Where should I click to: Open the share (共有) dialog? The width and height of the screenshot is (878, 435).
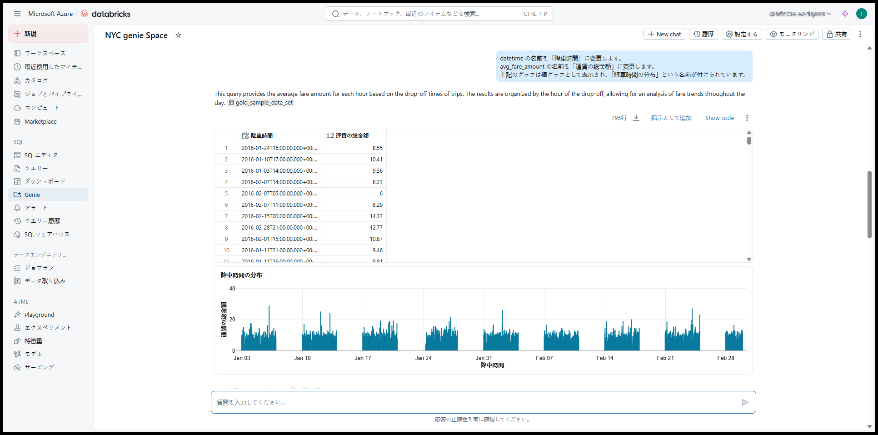(836, 34)
